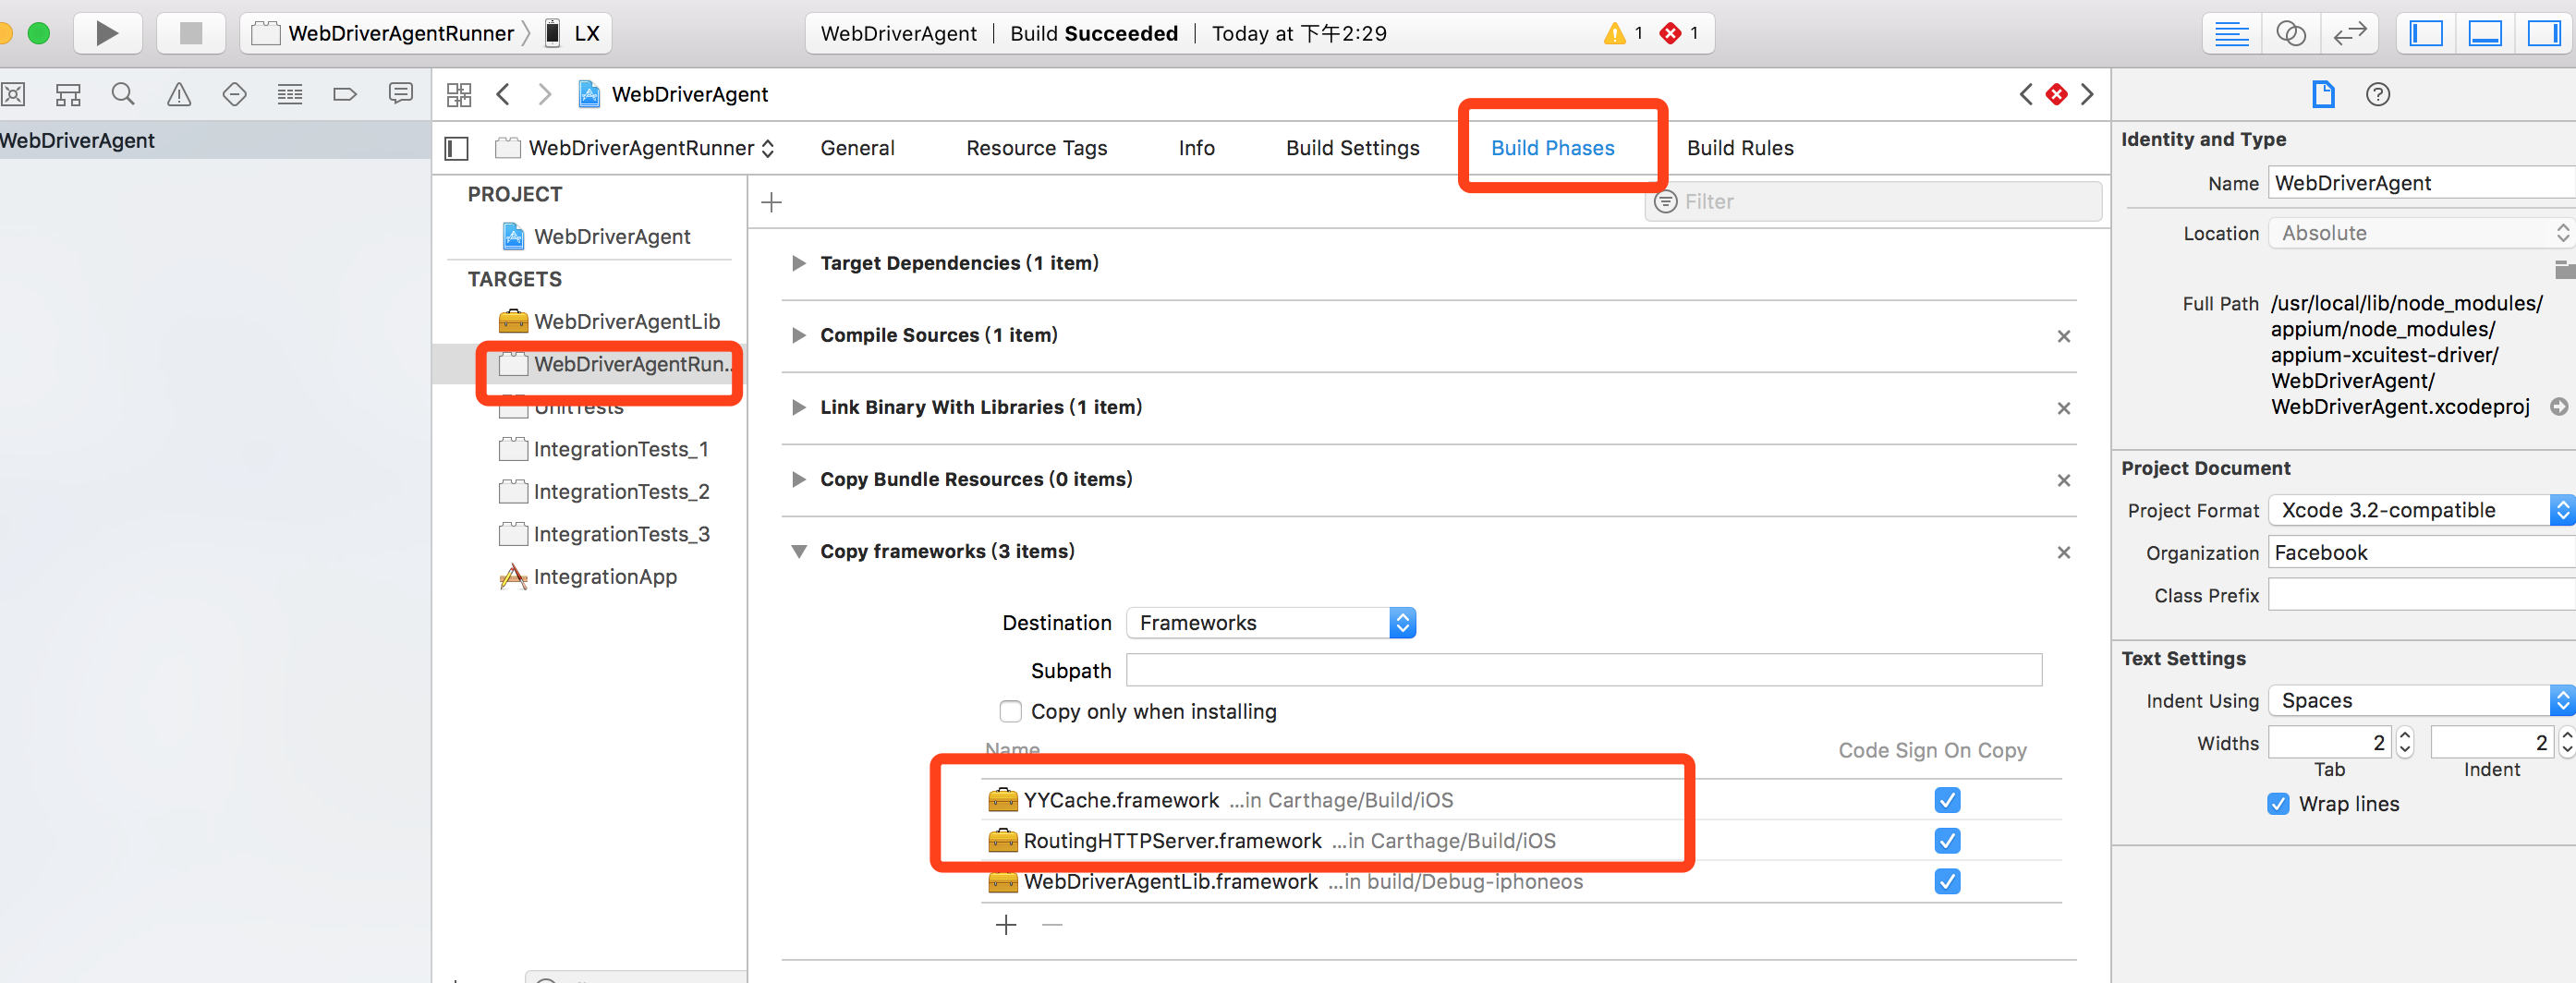Open the Find navigator search icon
The image size is (2576, 983).
(123, 94)
